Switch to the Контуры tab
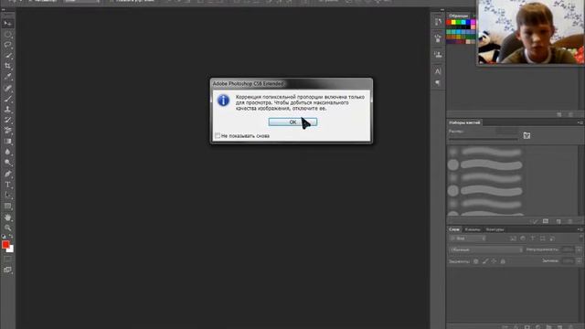This screenshot has width=585, height=329. pos(495,229)
